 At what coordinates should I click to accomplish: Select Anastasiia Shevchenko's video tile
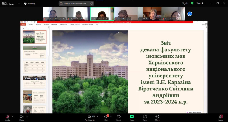54,14
